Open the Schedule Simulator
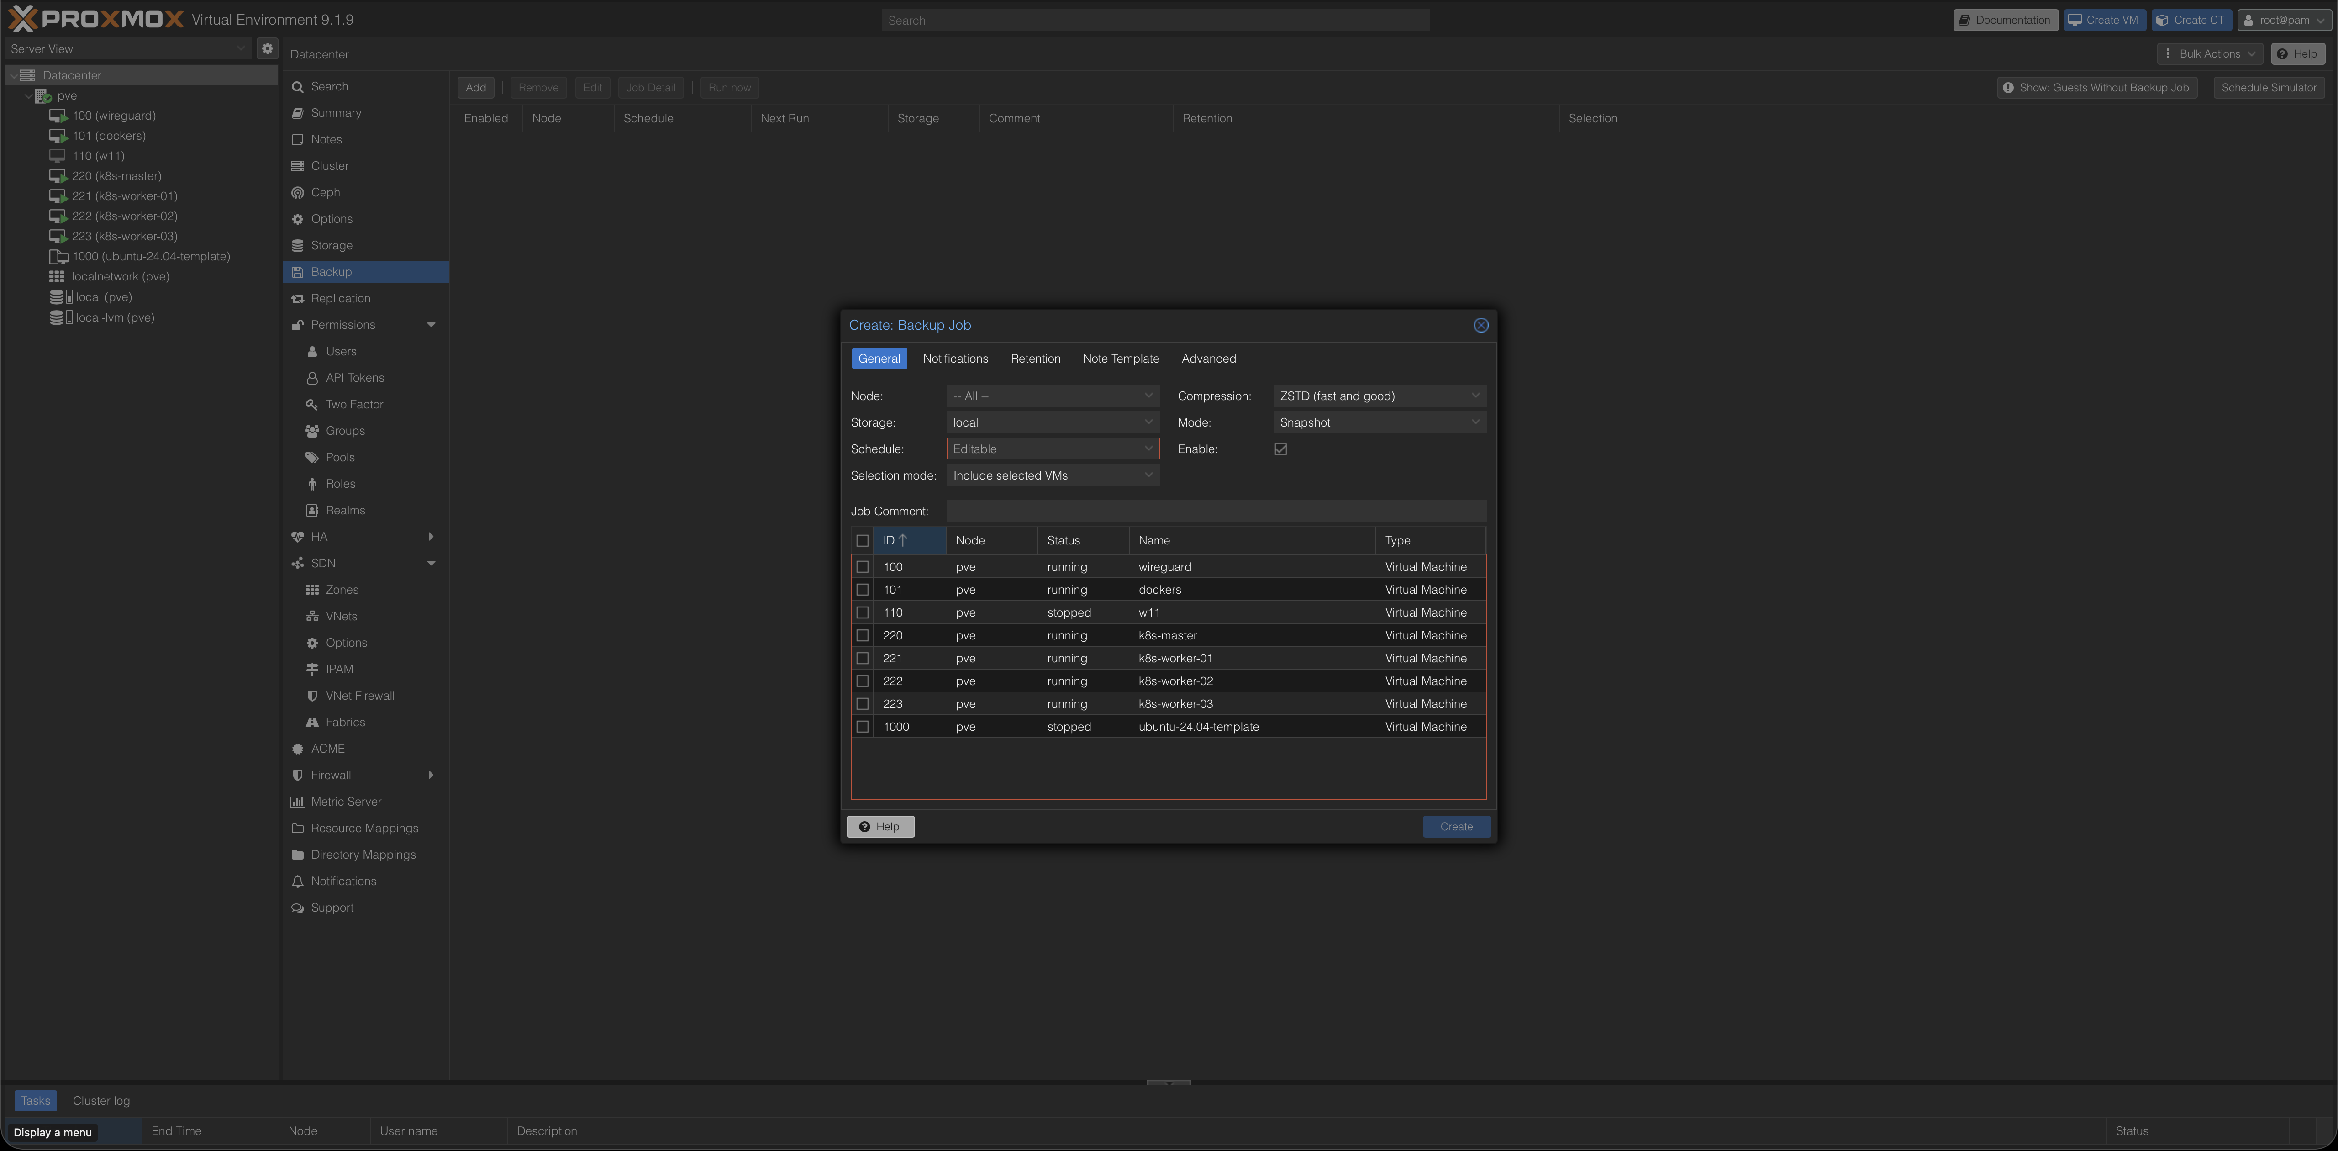Image resolution: width=2338 pixels, height=1151 pixels. (x=2268, y=88)
